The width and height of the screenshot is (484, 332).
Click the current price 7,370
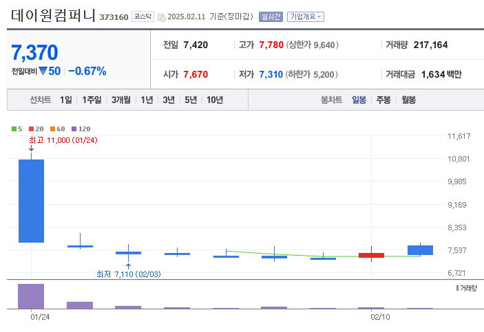click(34, 52)
